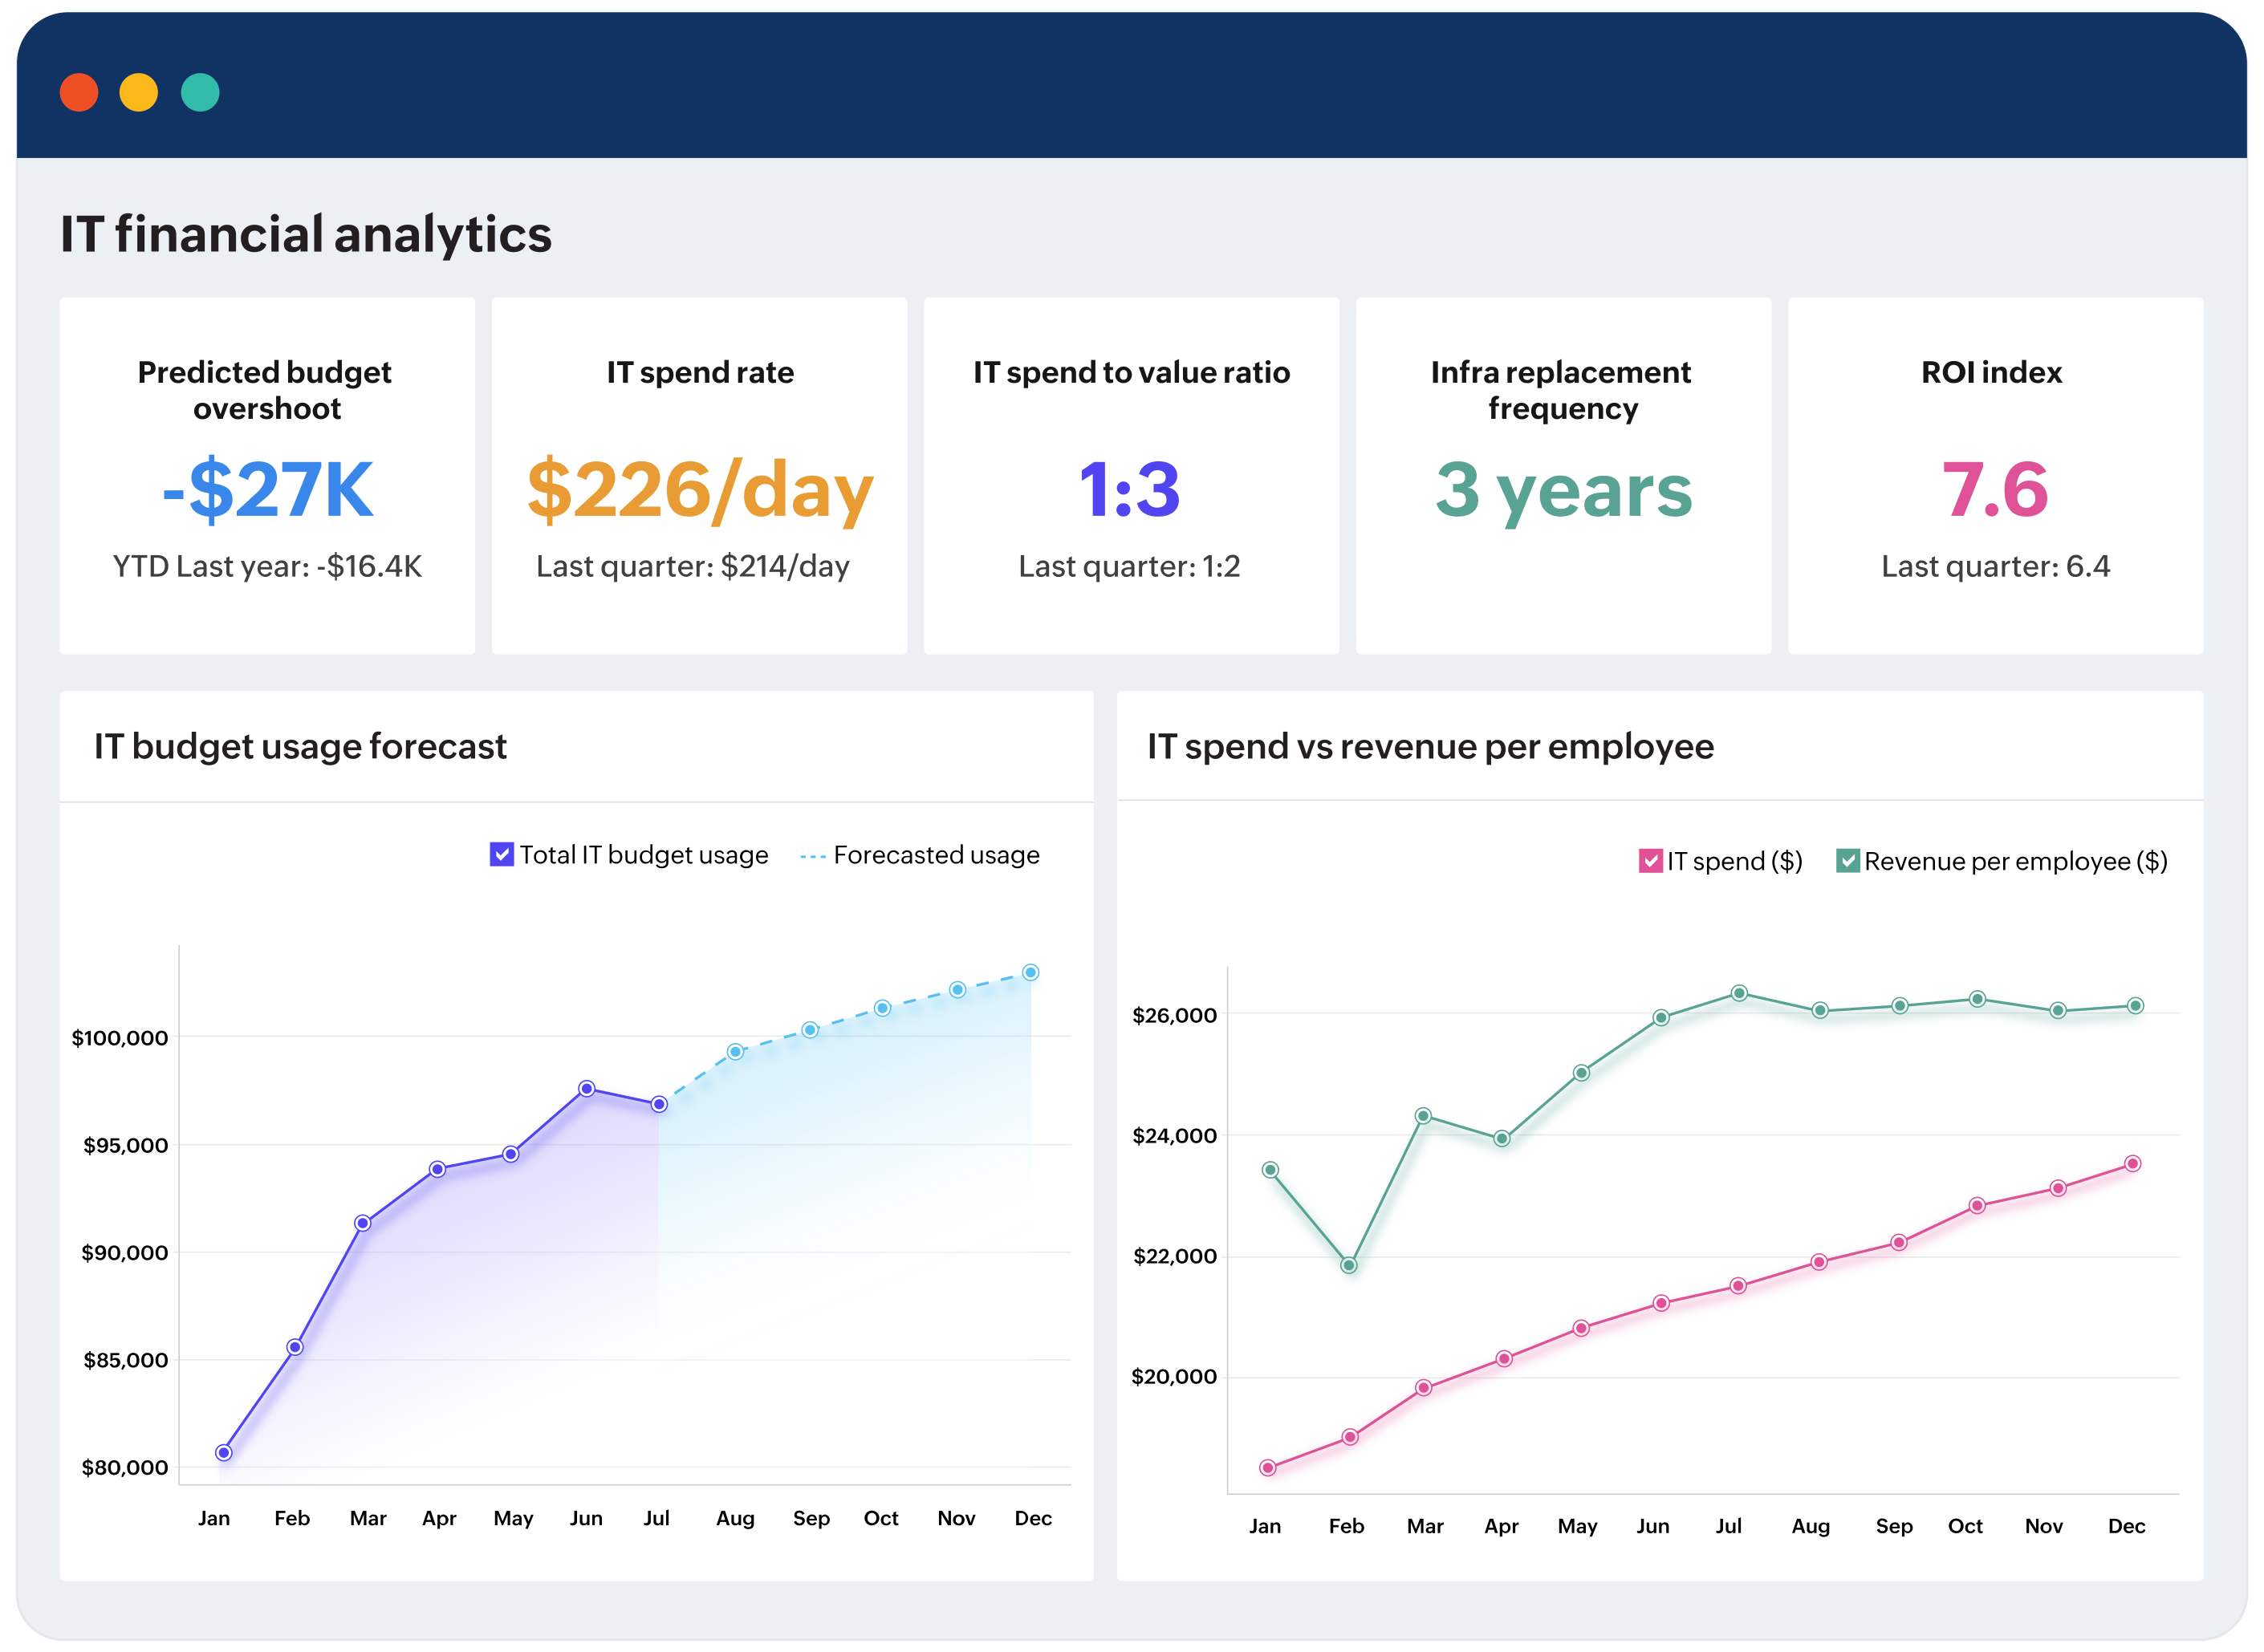Select the Aug forecasted usage point
The width and height of the screenshot is (2264, 1652).
pos(735,1051)
